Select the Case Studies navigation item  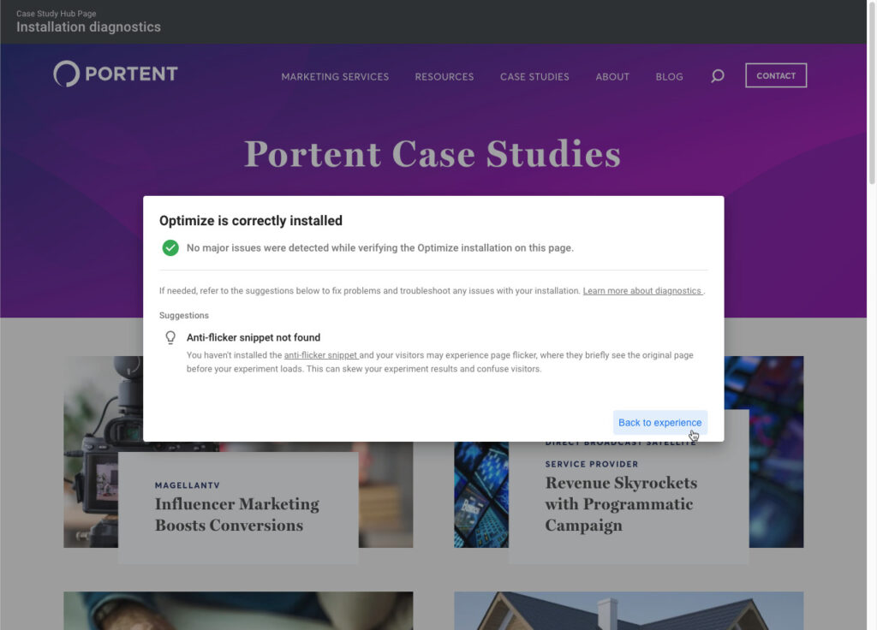click(x=534, y=77)
